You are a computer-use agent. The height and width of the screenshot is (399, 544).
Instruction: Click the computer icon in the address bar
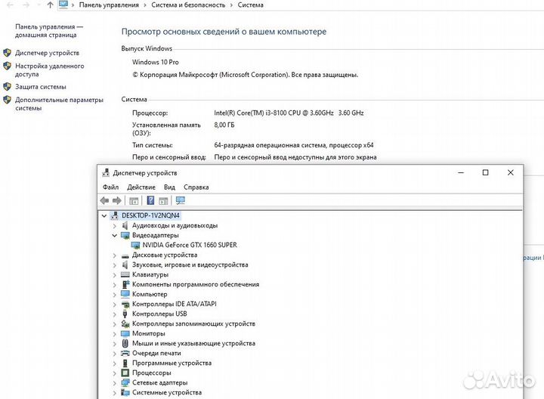[63, 5]
